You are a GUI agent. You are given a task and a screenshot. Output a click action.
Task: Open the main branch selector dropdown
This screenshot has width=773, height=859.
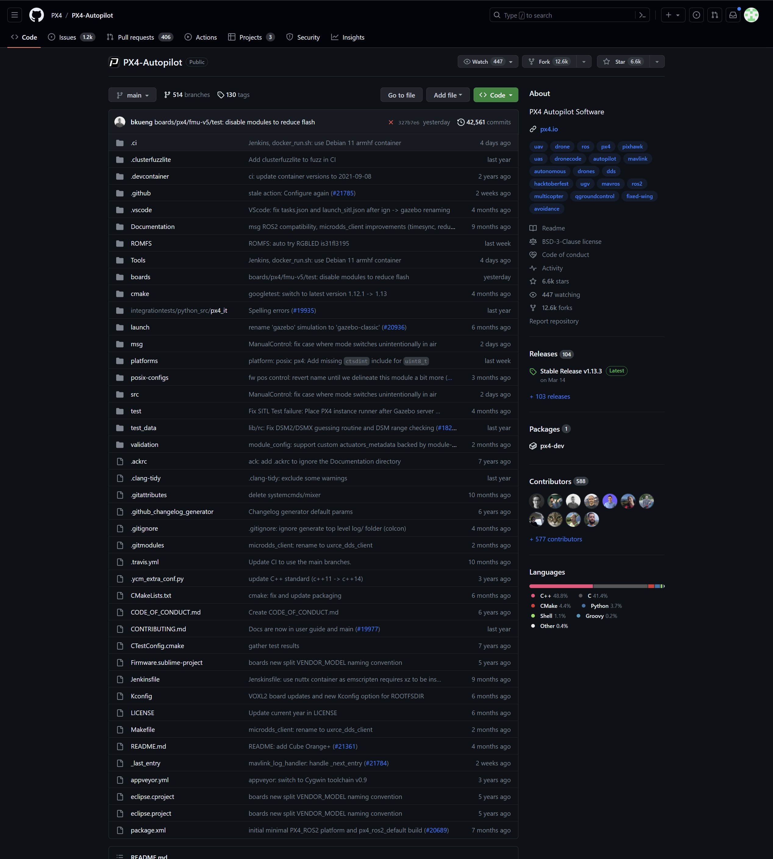click(133, 95)
